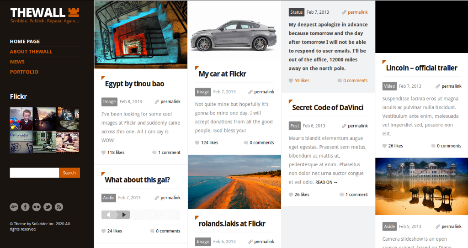
Task: Open the Status post's orange permalink
Action: (x=357, y=12)
